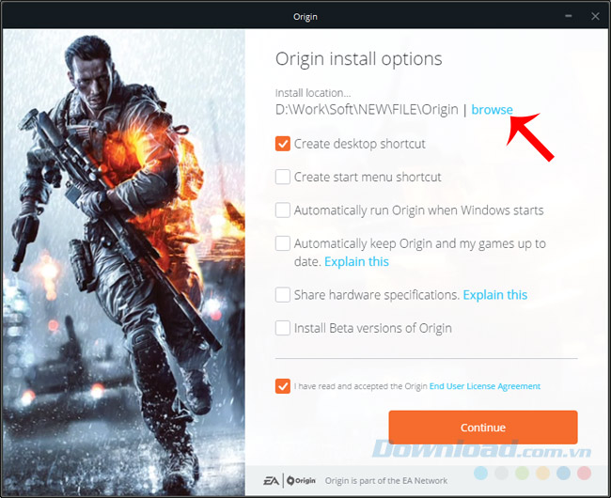The image size is (611, 498).
Task: Open Explain this link for hardware specifications
Action: click(x=494, y=295)
